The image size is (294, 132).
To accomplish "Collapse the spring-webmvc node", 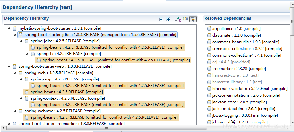I will coord(15,111).
